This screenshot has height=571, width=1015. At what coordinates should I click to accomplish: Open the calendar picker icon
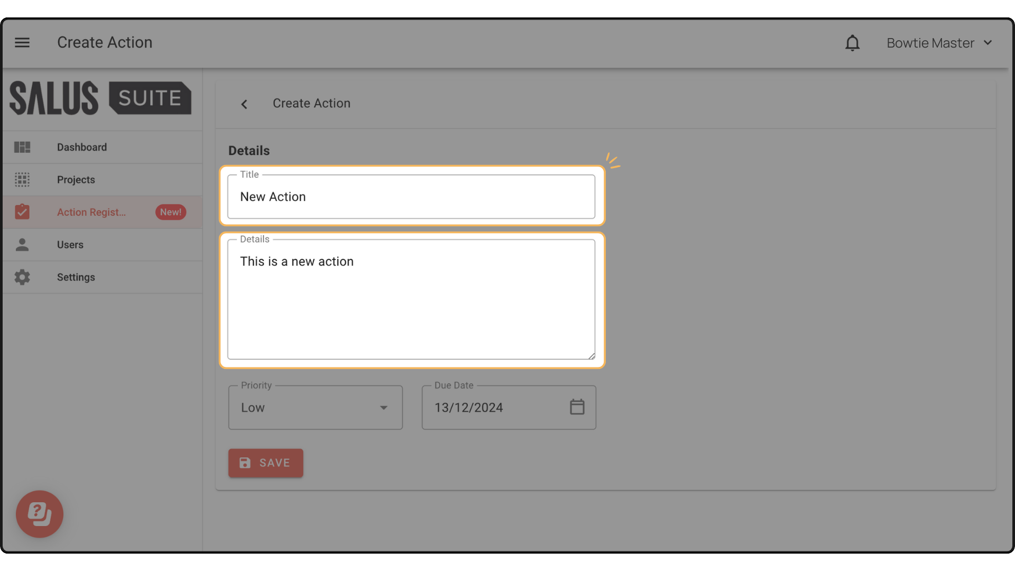[577, 407]
